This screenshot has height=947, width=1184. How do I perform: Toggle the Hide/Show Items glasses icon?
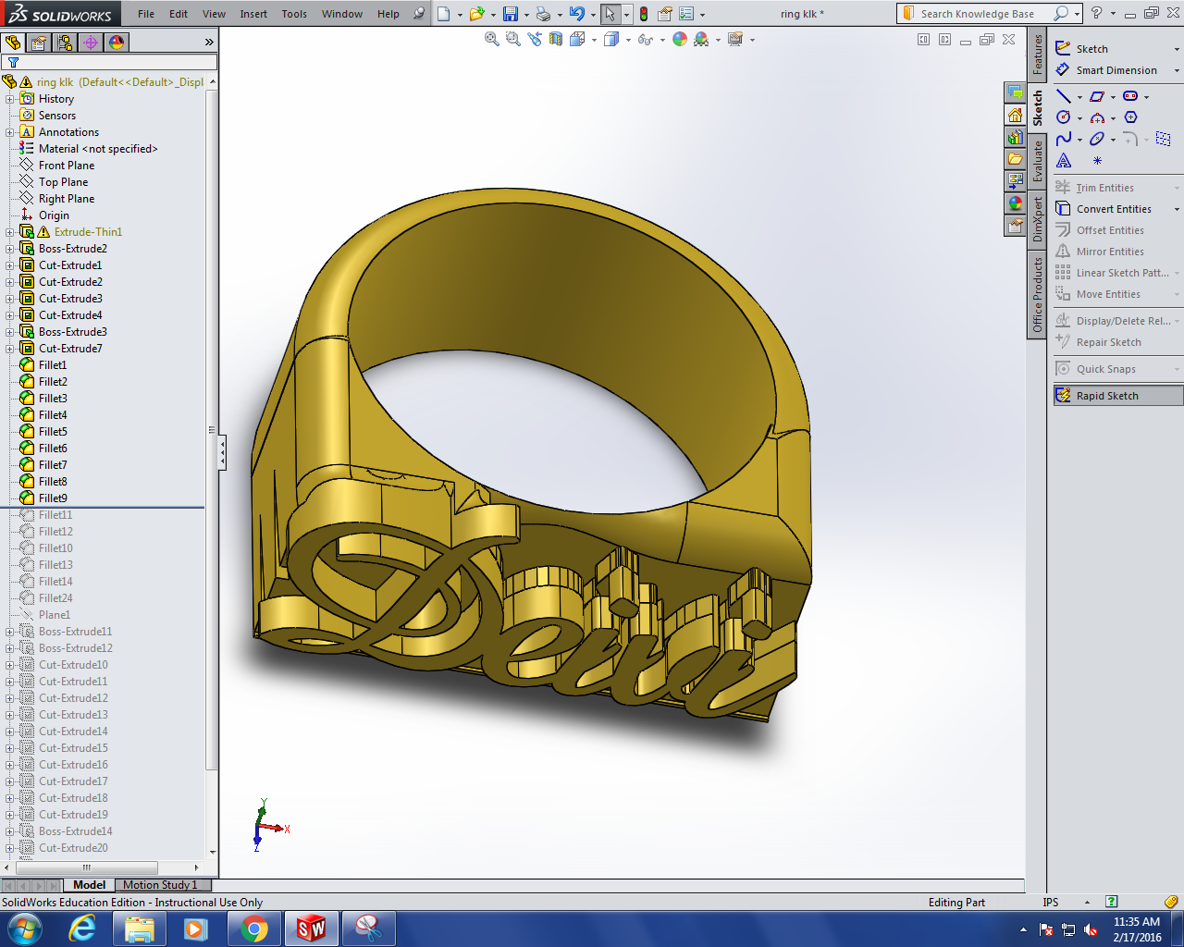click(x=645, y=39)
